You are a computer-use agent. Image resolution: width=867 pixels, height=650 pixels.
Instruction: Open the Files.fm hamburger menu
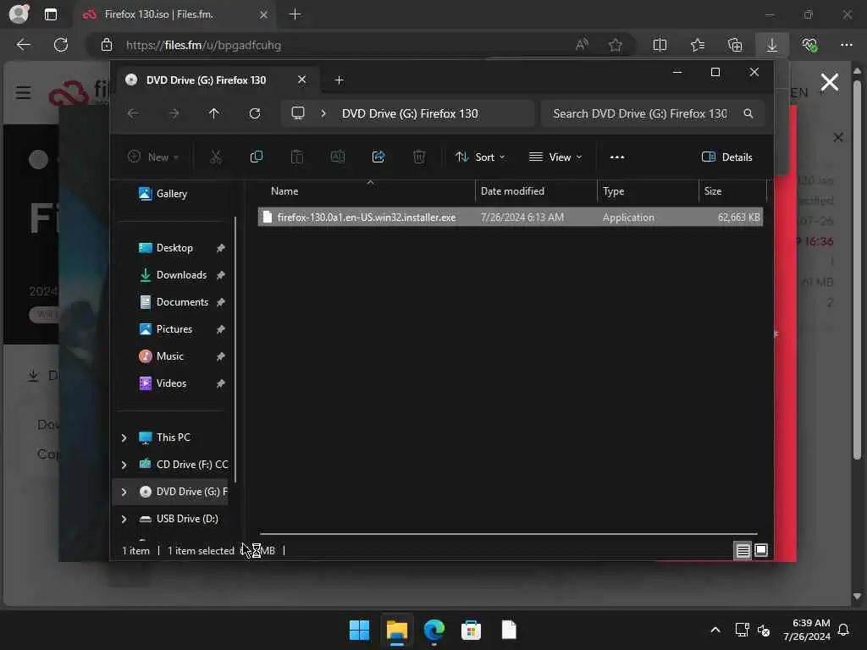coord(23,92)
